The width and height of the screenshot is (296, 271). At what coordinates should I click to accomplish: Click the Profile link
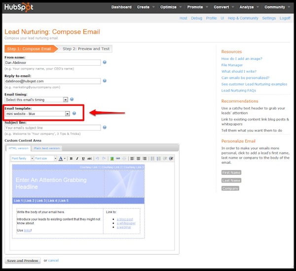[211, 18]
